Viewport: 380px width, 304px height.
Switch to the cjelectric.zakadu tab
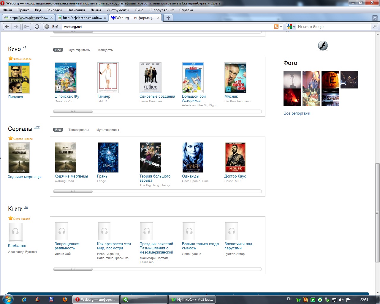click(82, 18)
